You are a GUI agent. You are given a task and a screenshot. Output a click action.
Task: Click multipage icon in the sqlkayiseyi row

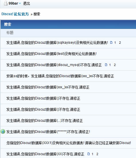point(111,42)
